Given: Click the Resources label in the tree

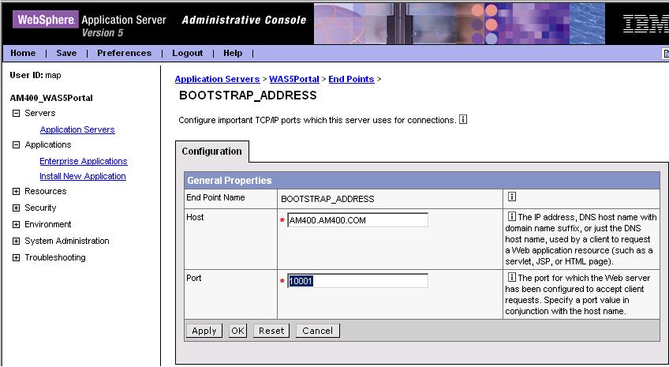Looking at the screenshot, I should (x=46, y=191).
